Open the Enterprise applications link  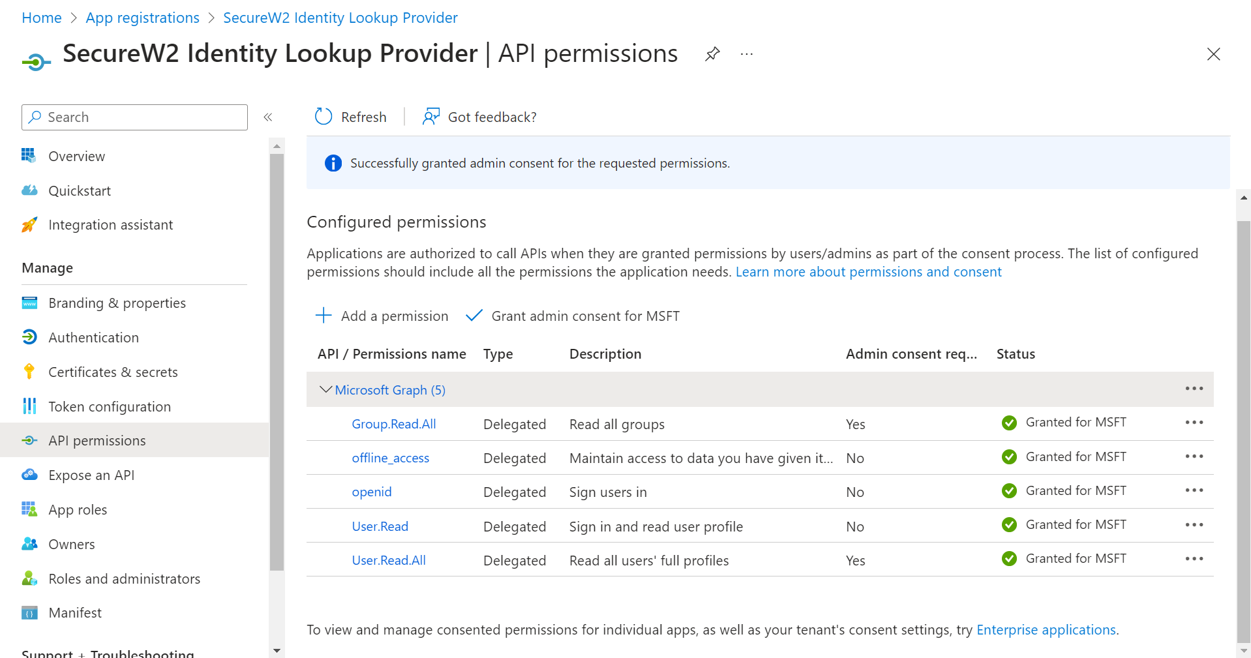[x=1046, y=629]
